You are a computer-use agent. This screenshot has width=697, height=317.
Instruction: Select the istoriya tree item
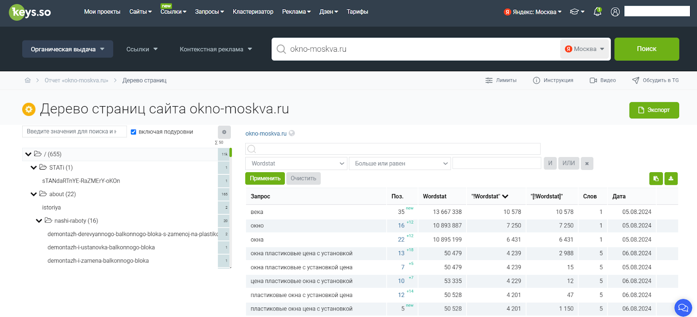click(x=51, y=207)
